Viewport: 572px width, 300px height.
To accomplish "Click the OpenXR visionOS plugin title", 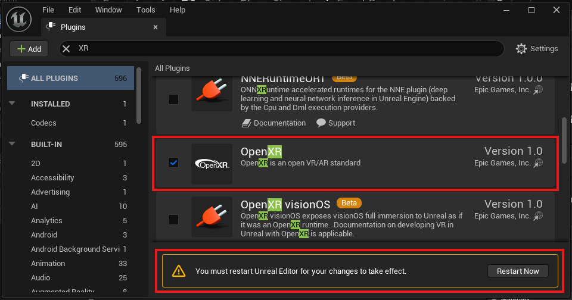I will click(285, 205).
